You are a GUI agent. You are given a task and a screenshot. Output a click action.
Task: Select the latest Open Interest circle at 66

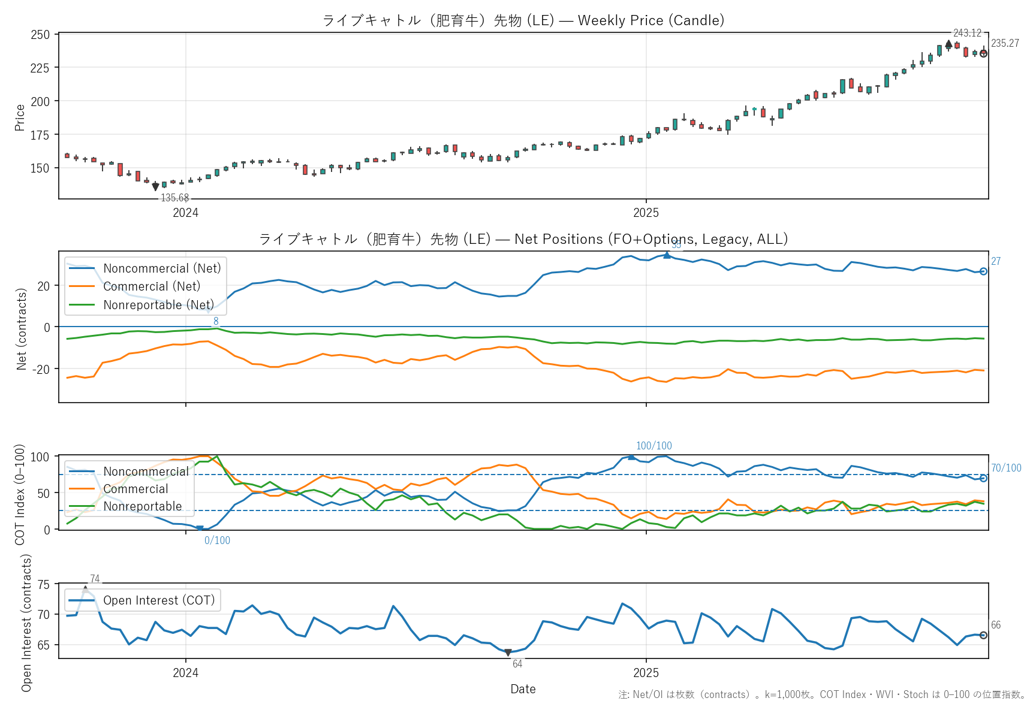(983, 635)
